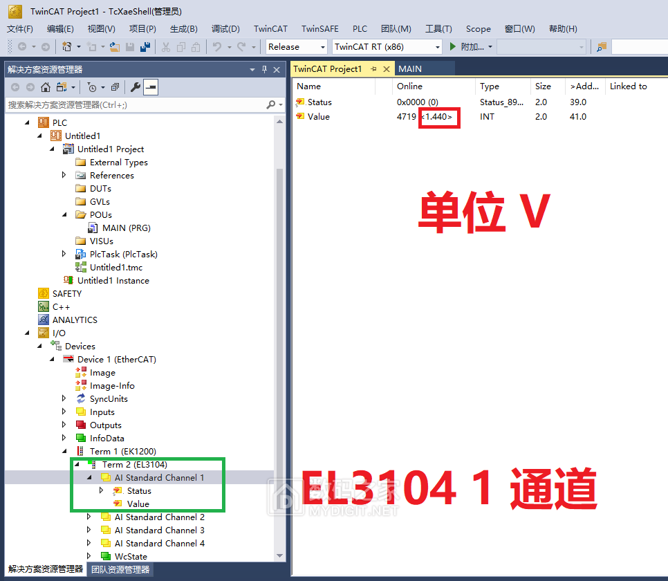The image size is (668, 581).
Task: Collapse the I/O node
Action: pos(27,333)
